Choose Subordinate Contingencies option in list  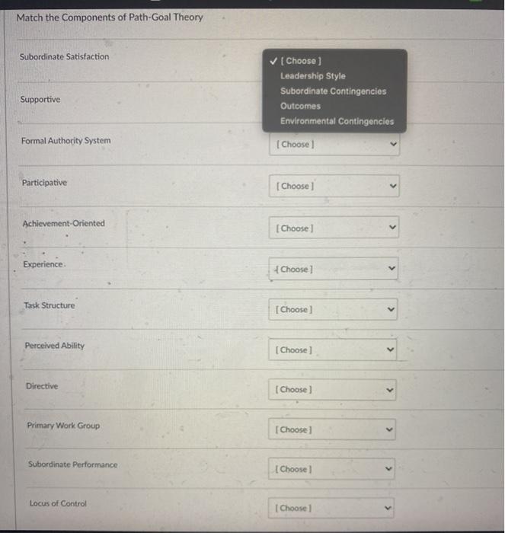click(334, 91)
